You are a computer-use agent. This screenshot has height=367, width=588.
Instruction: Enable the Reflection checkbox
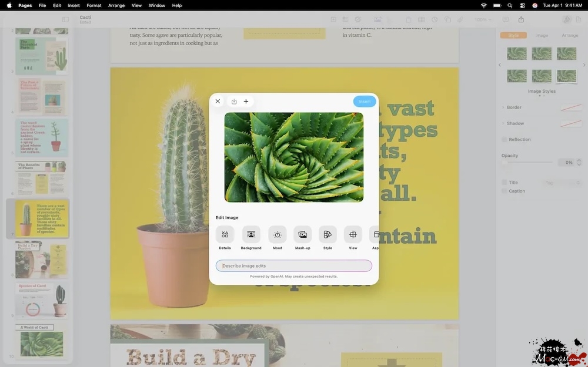[505, 140]
